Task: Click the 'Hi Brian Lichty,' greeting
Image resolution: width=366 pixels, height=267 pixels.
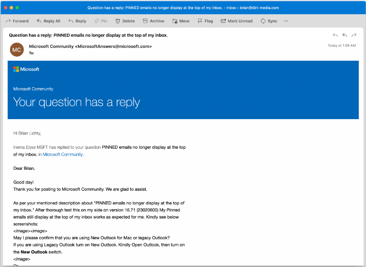Action: tap(27, 133)
